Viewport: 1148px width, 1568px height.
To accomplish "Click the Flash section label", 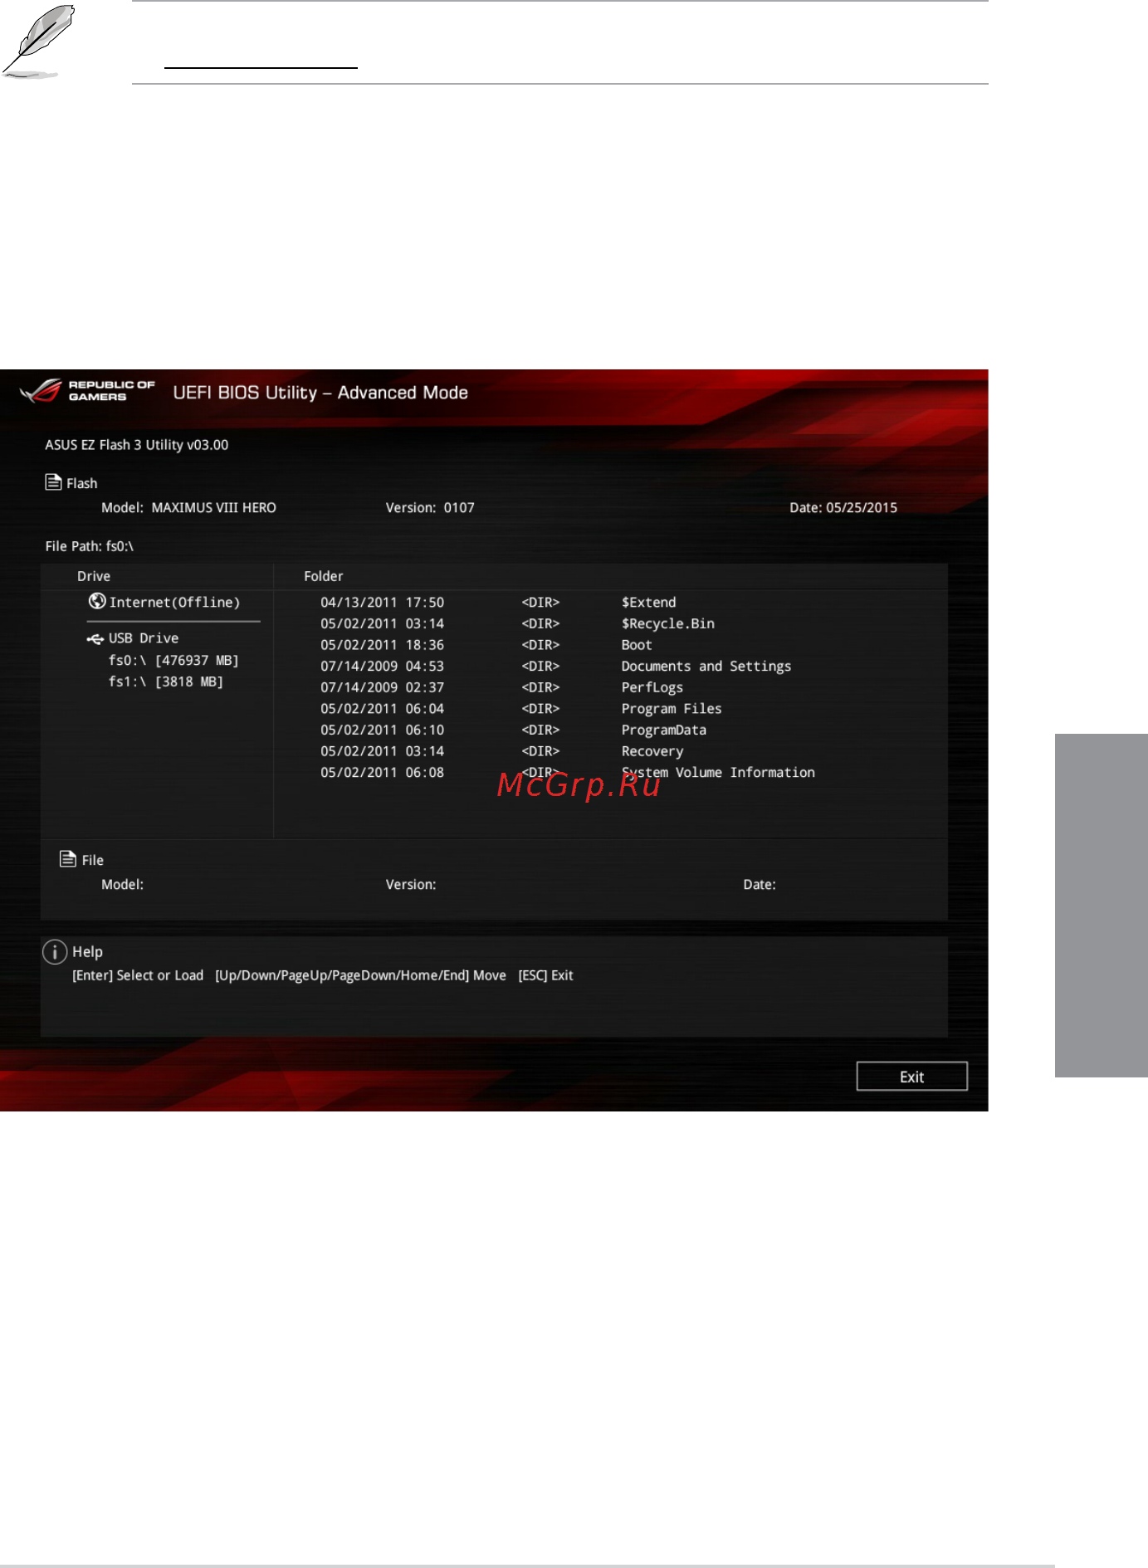I will pos(82,483).
